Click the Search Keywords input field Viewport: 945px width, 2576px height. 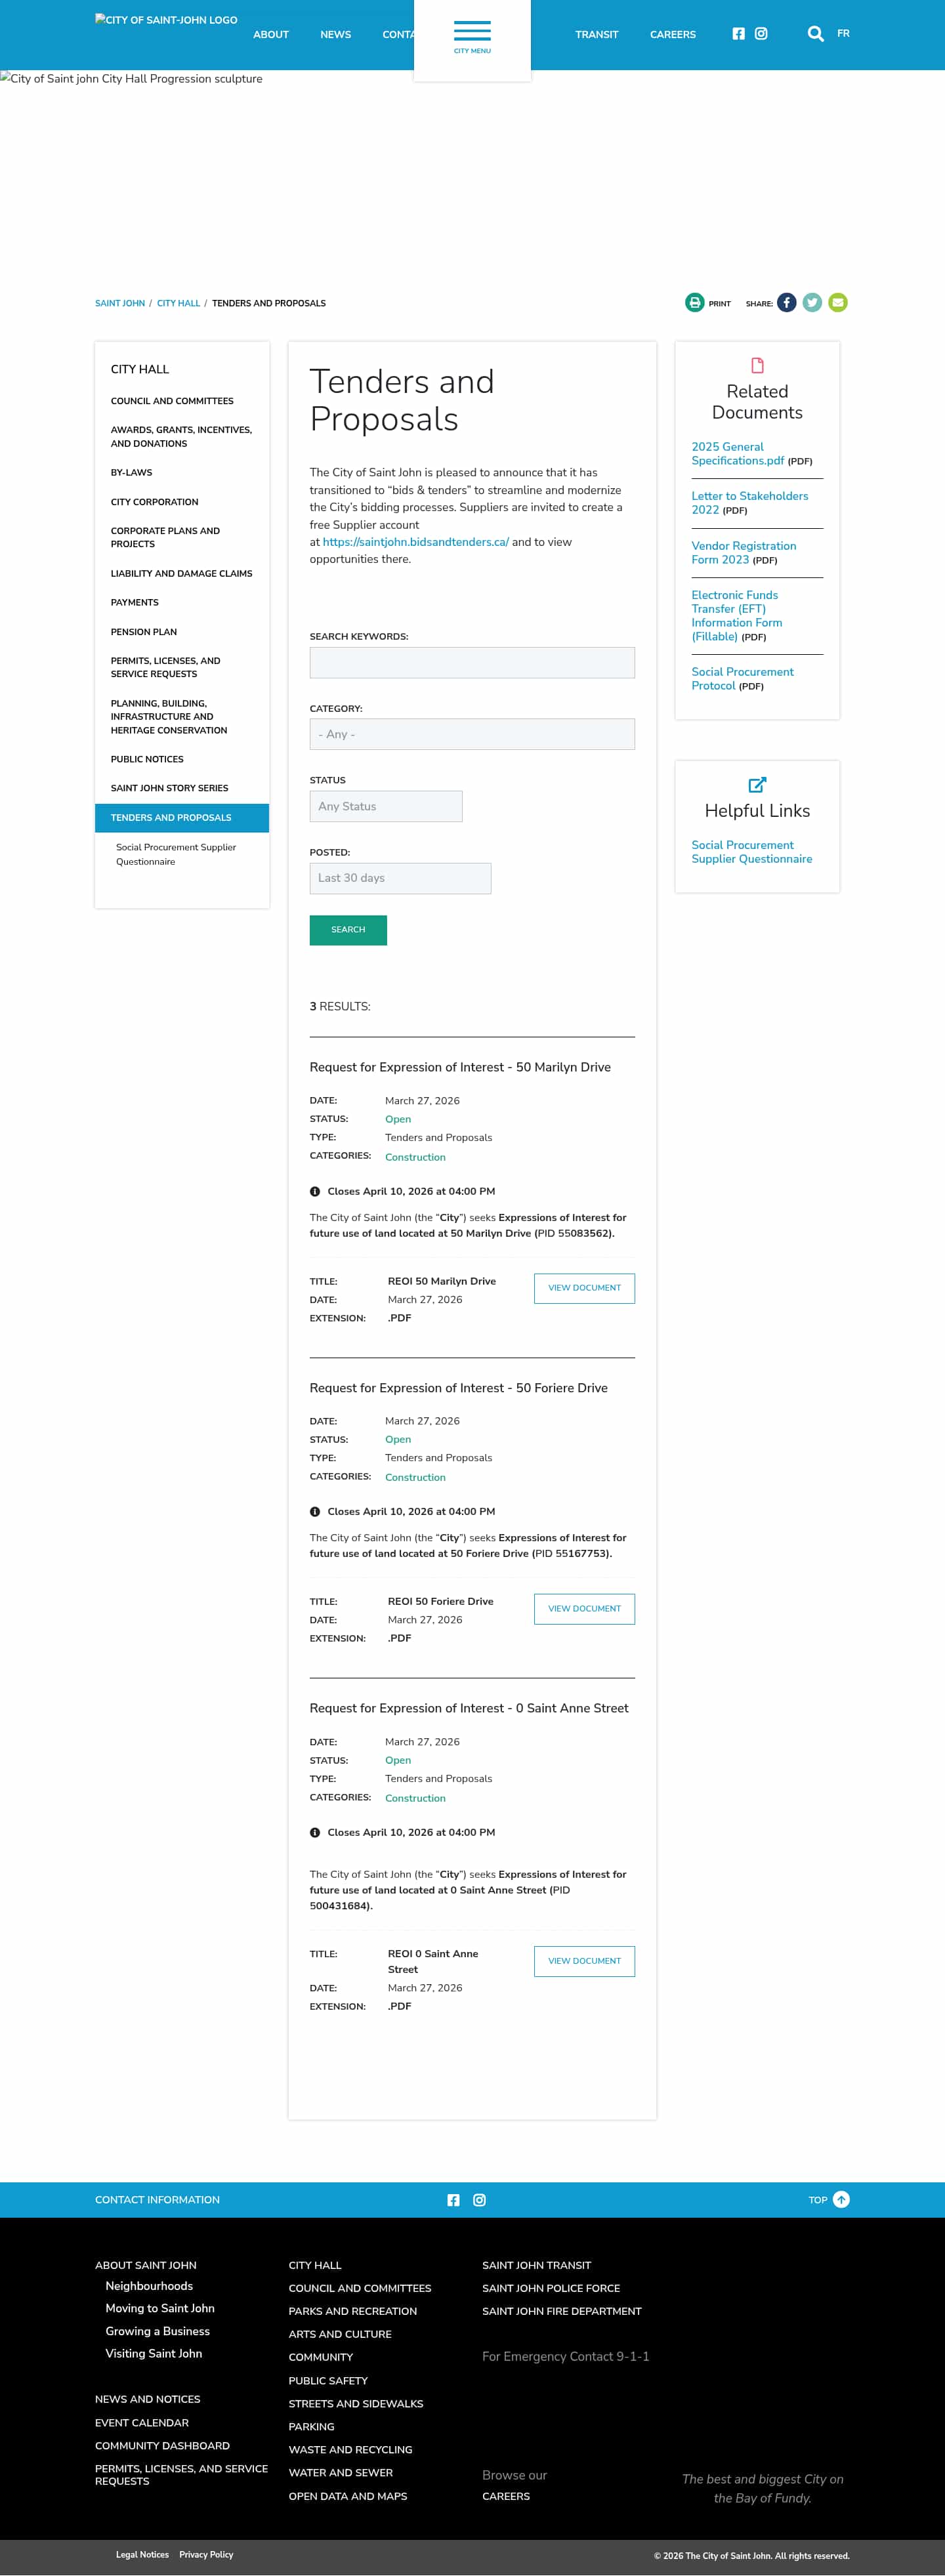pos(472,662)
